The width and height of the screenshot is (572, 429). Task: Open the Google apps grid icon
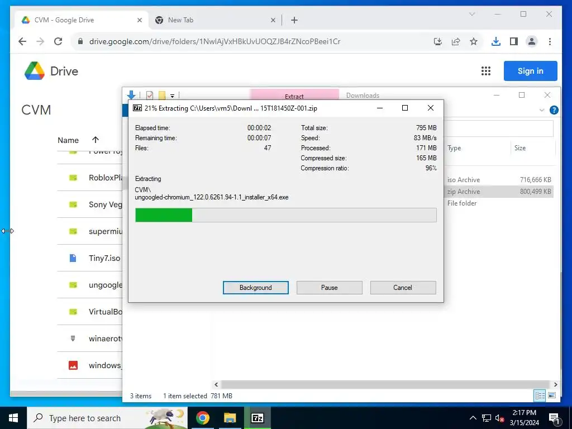pyautogui.click(x=485, y=71)
